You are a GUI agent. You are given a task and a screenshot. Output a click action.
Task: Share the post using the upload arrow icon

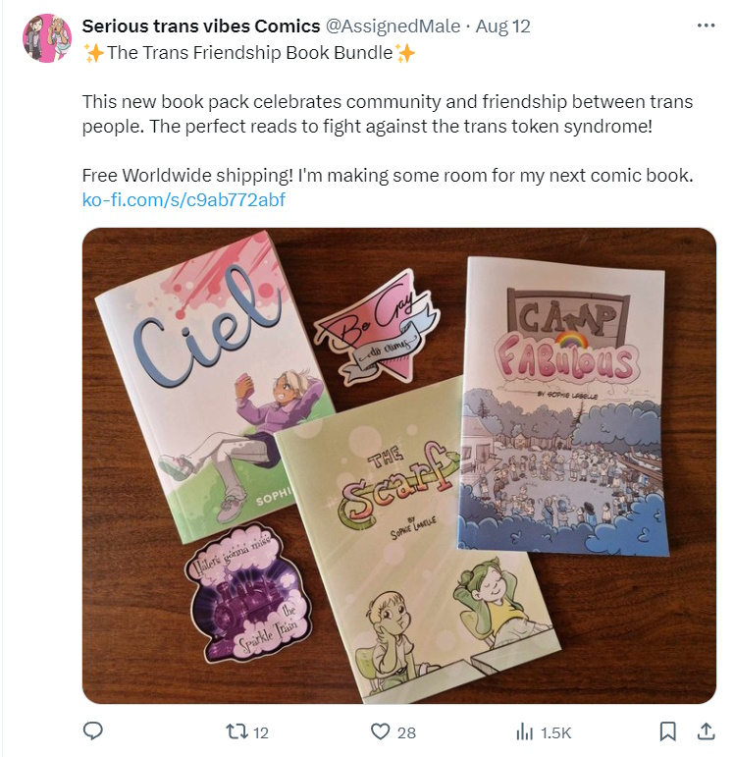[x=706, y=731]
